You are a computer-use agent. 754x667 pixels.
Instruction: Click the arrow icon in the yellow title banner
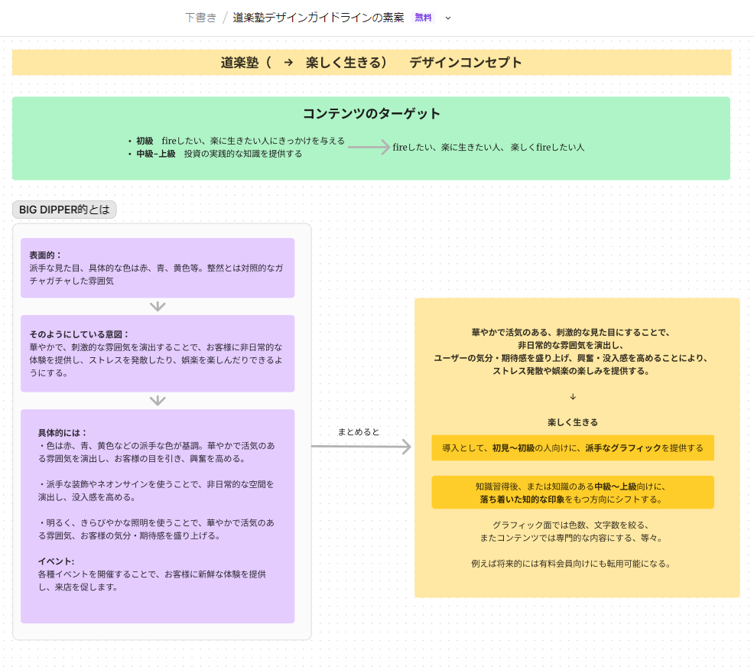288,63
